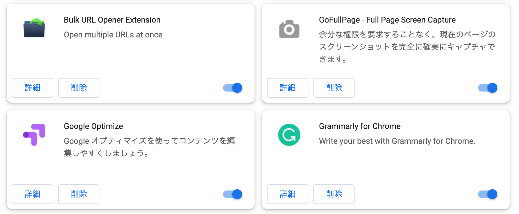Open 詳細 for Bulk URL Opener Extension
Screen dimensions: 519x214
(33, 88)
